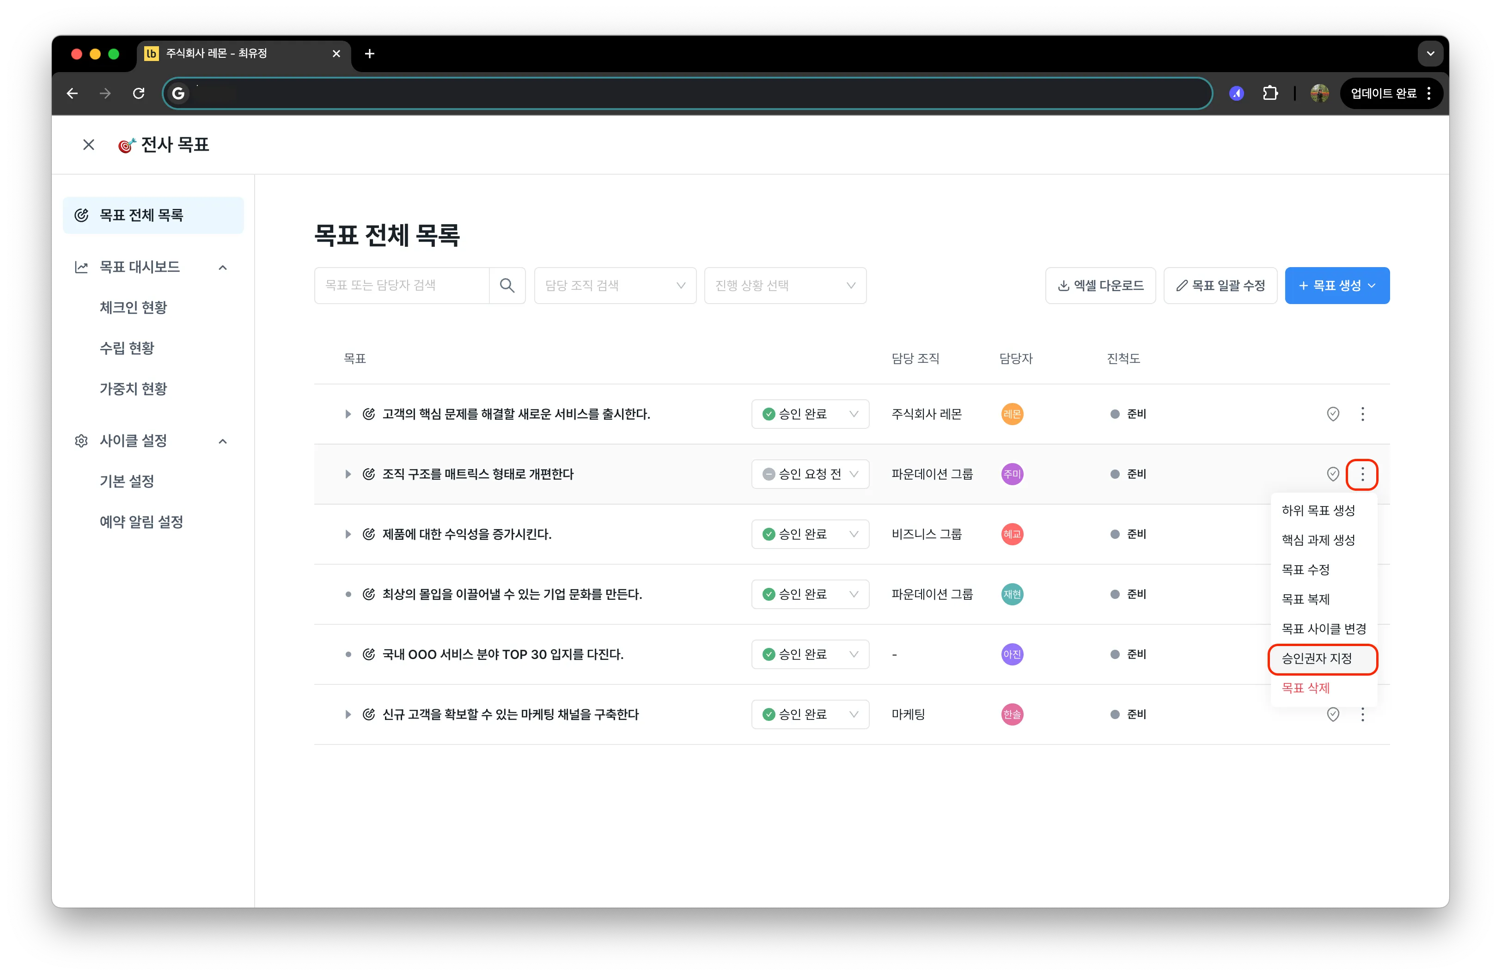Image resolution: width=1501 pixels, height=976 pixels.
Task: Click the 재현 assignee avatar
Action: 1012,594
